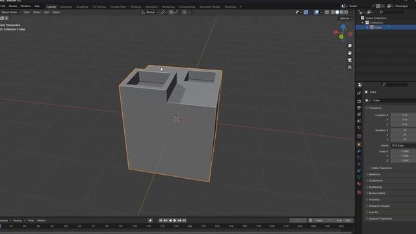Click the outliner search magnifier icon
Screen dimensions: 416x234
tap(381, 12)
